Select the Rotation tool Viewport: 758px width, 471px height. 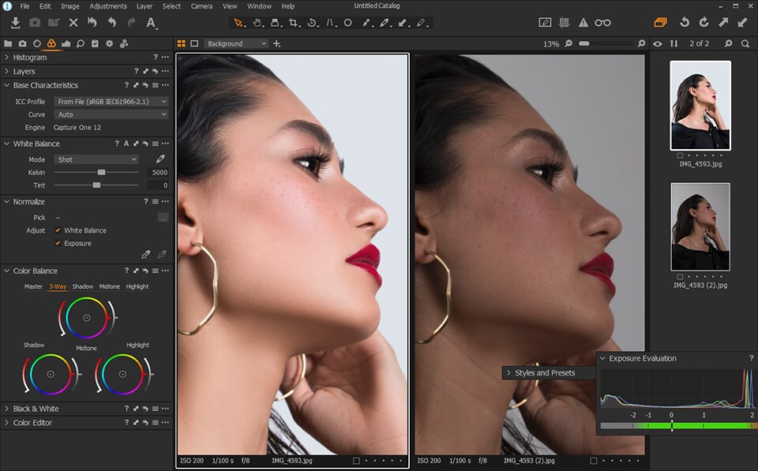click(x=311, y=23)
